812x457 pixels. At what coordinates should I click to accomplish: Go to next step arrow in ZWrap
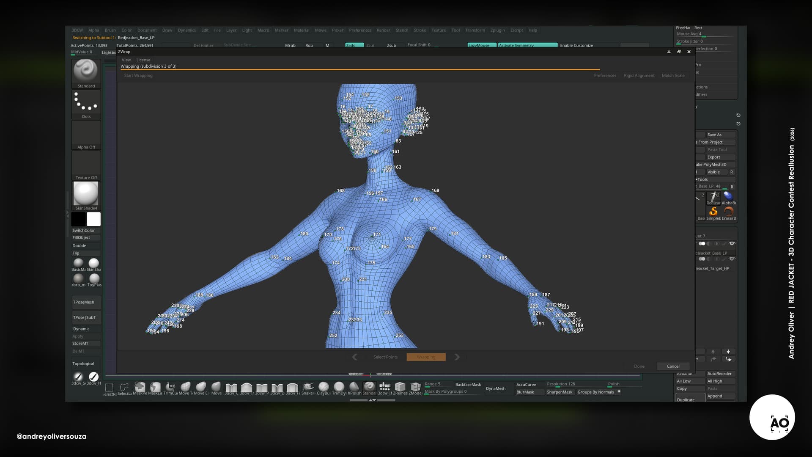(457, 357)
